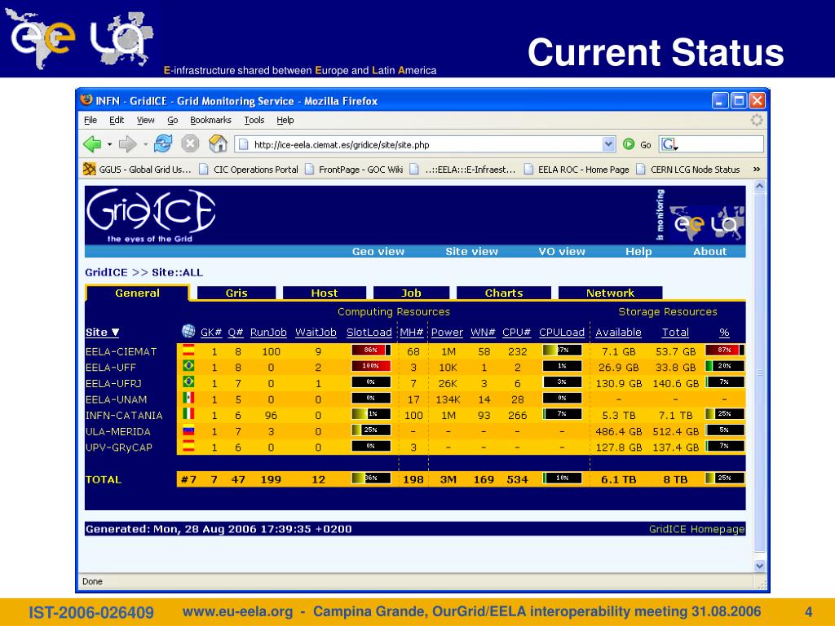
Task: Go to the Home page icon
Action: [218, 144]
